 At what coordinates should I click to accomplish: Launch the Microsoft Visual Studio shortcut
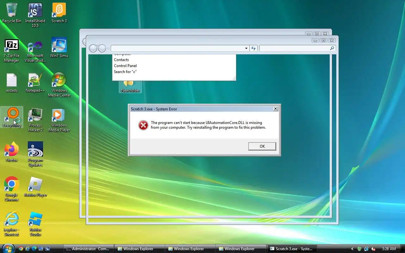pyautogui.click(x=35, y=50)
